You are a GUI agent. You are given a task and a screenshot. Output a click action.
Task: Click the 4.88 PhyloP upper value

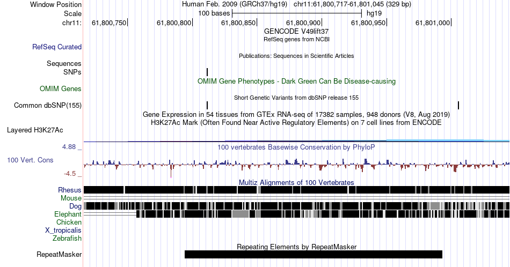(69, 147)
